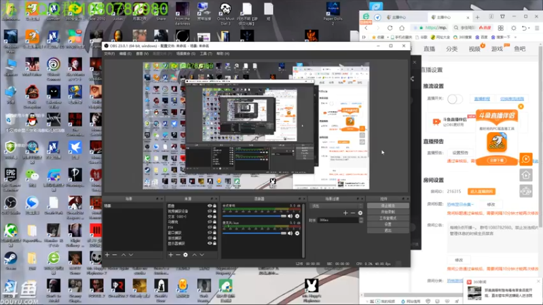
Task: Adjust the 麦克风/Aux volume slider
Action: pyautogui.click(x=255, y=233)
